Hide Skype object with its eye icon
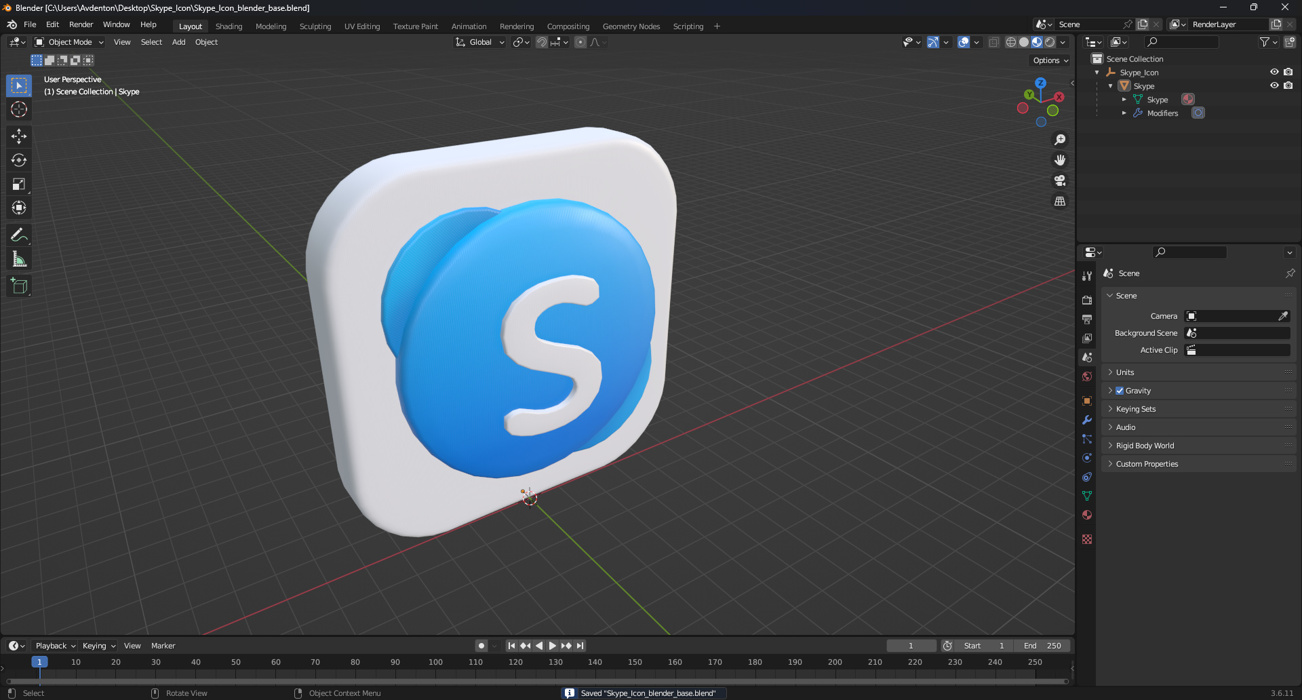This screenshot has height=700, width=1302. (1274, 85)
